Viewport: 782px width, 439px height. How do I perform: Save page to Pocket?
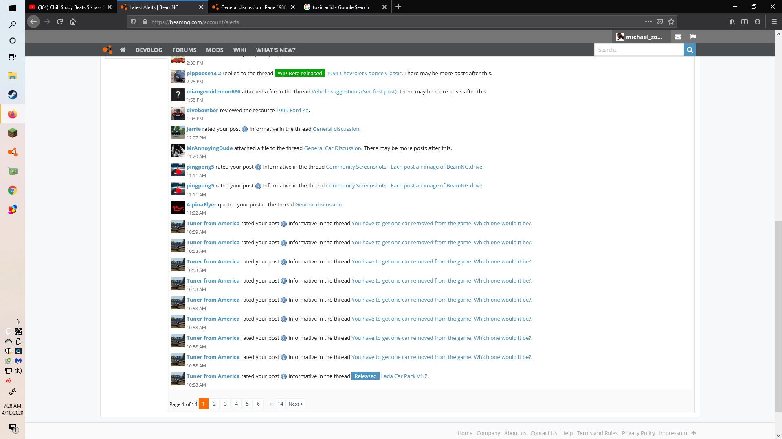click(660, 22)
